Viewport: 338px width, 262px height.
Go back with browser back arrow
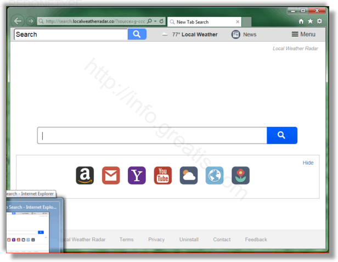click(18, 21)
